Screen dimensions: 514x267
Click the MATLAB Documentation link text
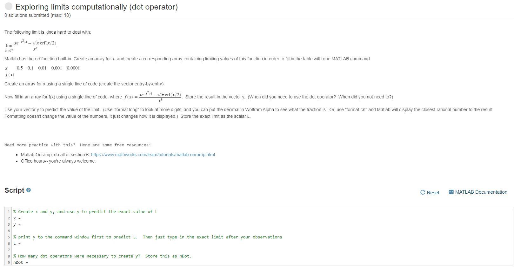point(481,192)
